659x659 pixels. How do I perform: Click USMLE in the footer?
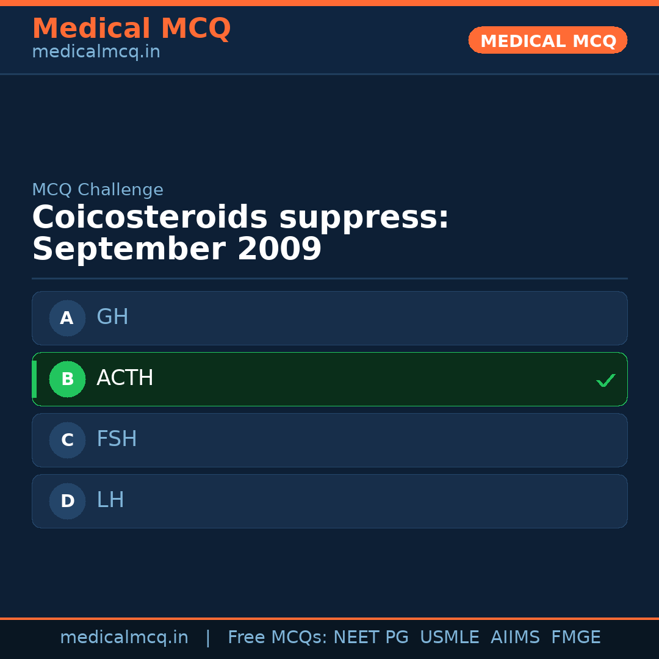pos(449,638)
